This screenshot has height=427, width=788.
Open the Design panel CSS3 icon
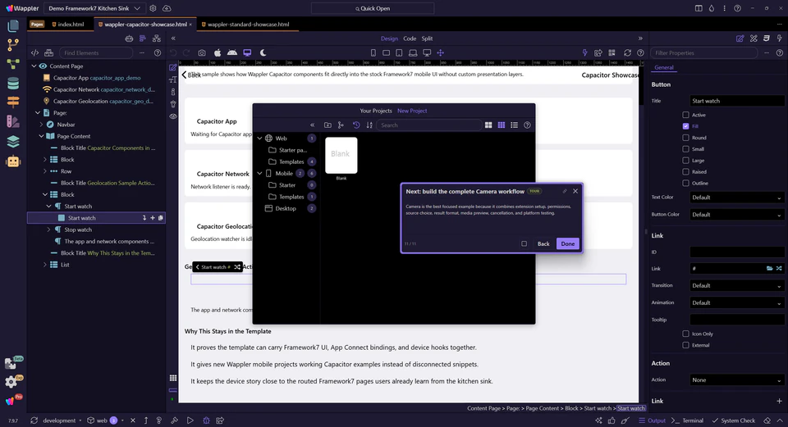pos(767,39)
